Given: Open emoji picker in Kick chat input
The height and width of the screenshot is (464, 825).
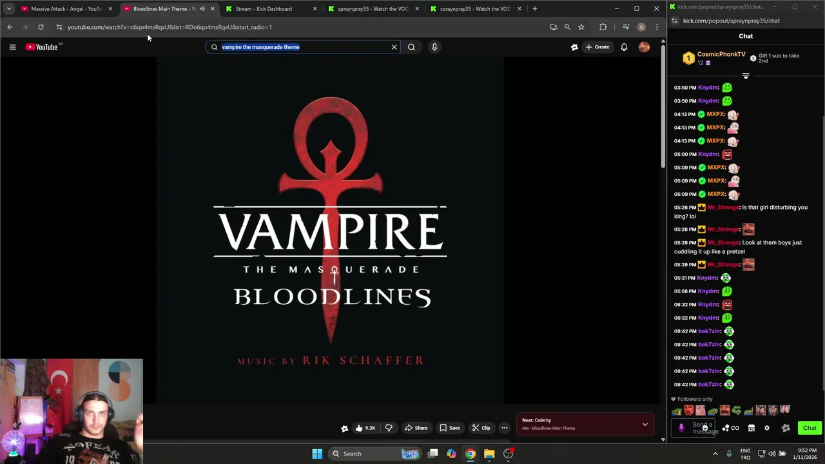Looking at the screenshot, I should pos(705,428).
